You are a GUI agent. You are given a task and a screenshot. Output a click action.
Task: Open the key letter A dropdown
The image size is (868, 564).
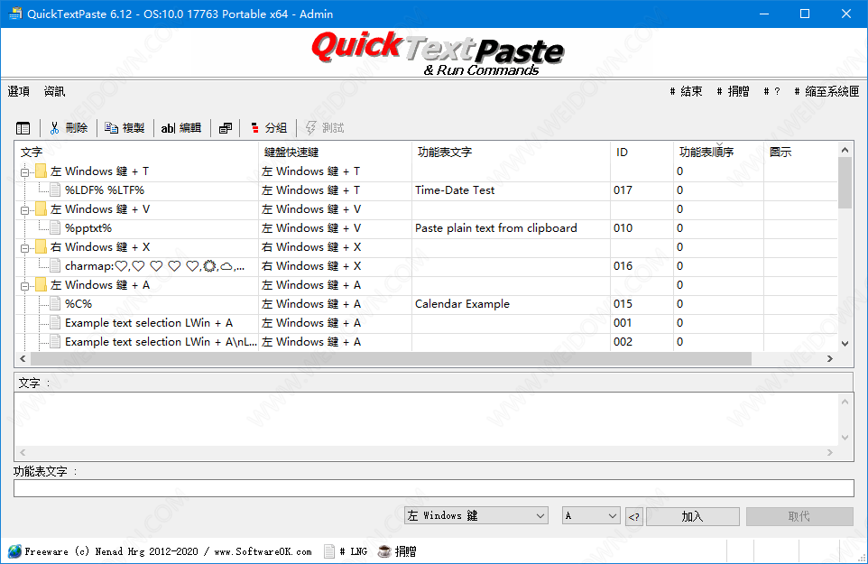pos(591,516)
